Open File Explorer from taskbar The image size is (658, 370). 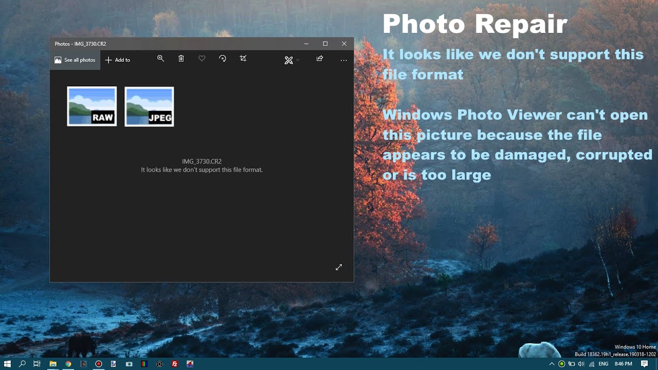52,364
